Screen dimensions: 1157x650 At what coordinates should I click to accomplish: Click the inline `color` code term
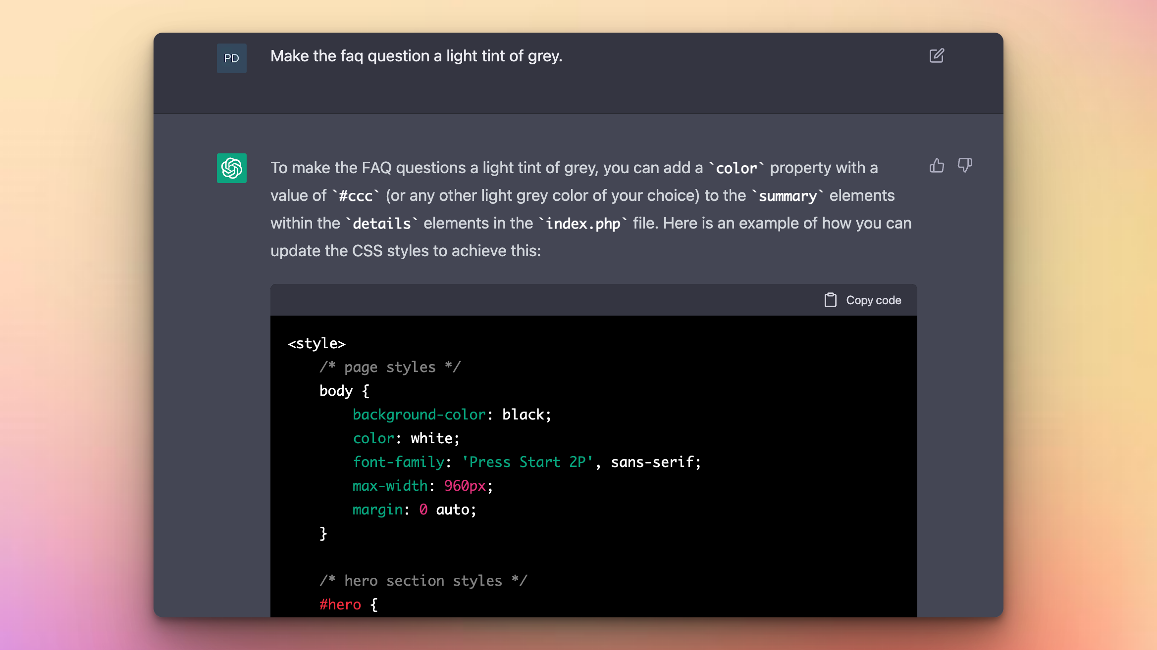point(736,168)
